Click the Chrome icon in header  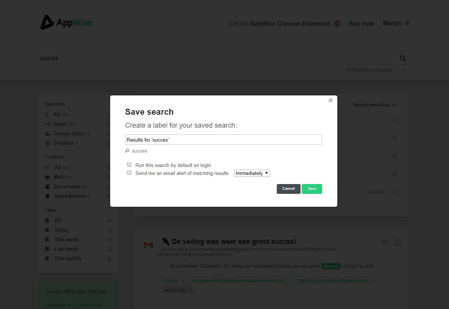[x=337, y=24]
